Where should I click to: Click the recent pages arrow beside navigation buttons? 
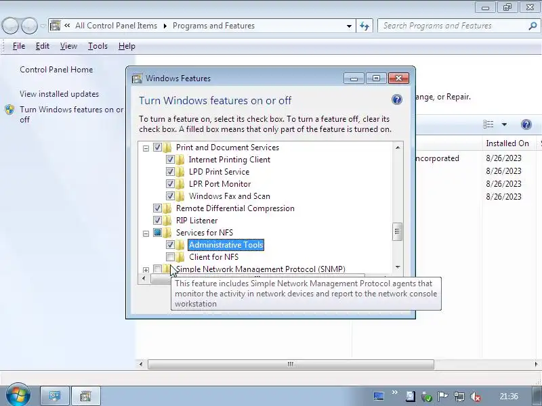pyautogui.click(x=43, y=26)
